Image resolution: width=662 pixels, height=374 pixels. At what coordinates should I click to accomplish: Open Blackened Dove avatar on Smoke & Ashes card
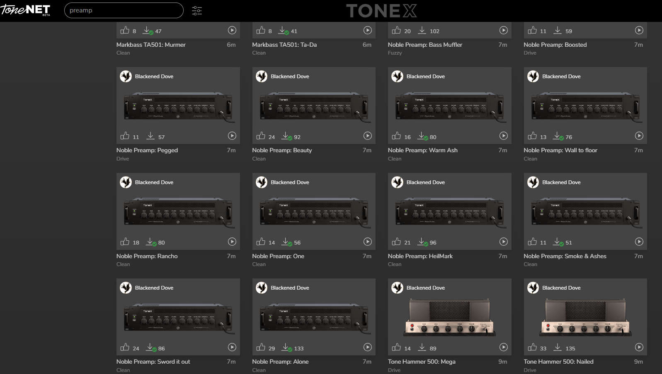pyautogui.click(x=533, y=182)
